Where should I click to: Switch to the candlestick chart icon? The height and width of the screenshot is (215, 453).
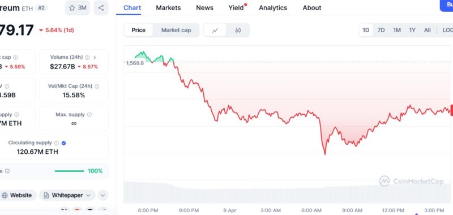(238, 31)
